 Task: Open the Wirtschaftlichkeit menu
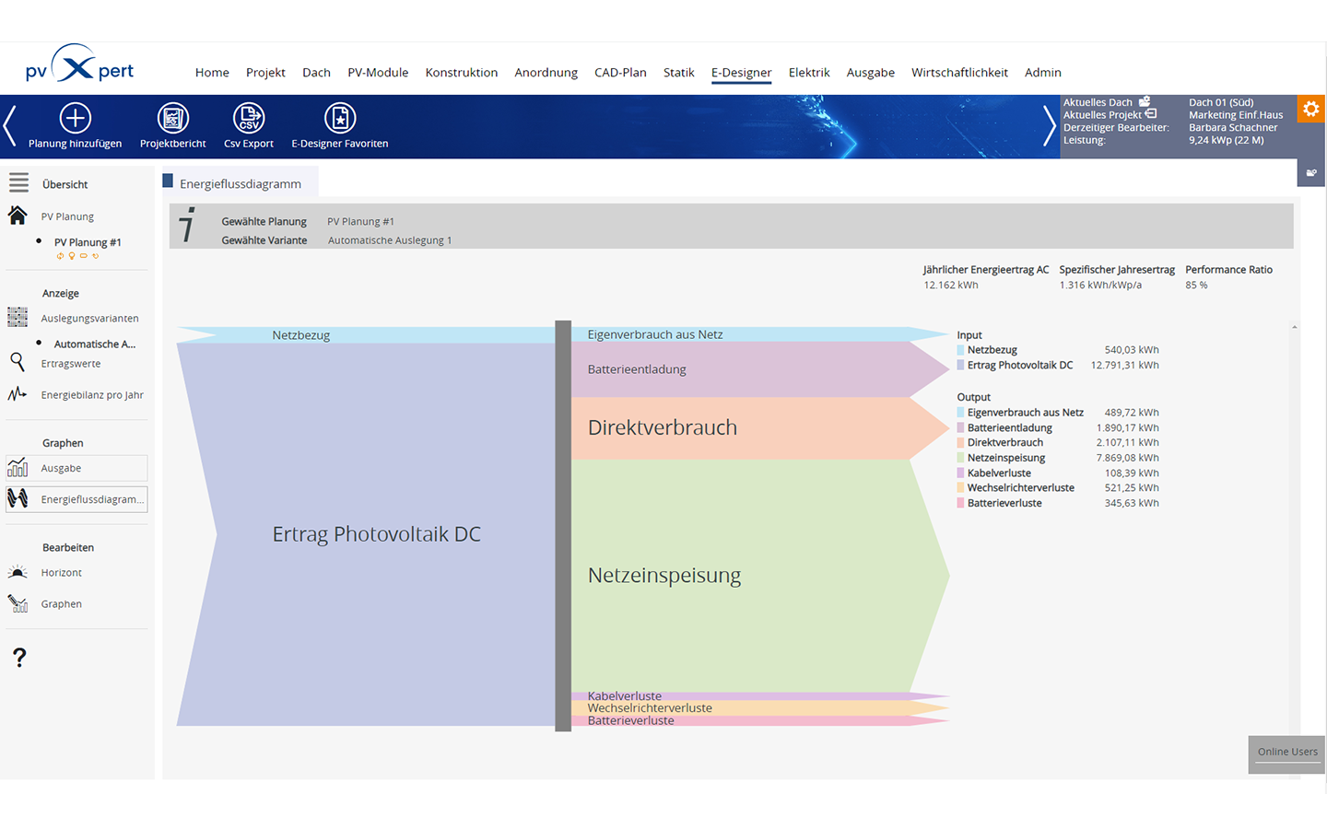959,72
